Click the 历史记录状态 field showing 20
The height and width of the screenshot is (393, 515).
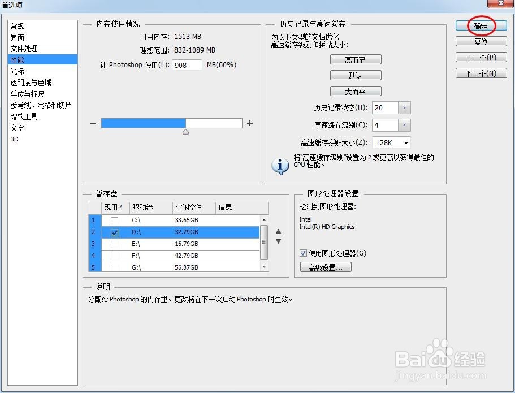(386, 108)
